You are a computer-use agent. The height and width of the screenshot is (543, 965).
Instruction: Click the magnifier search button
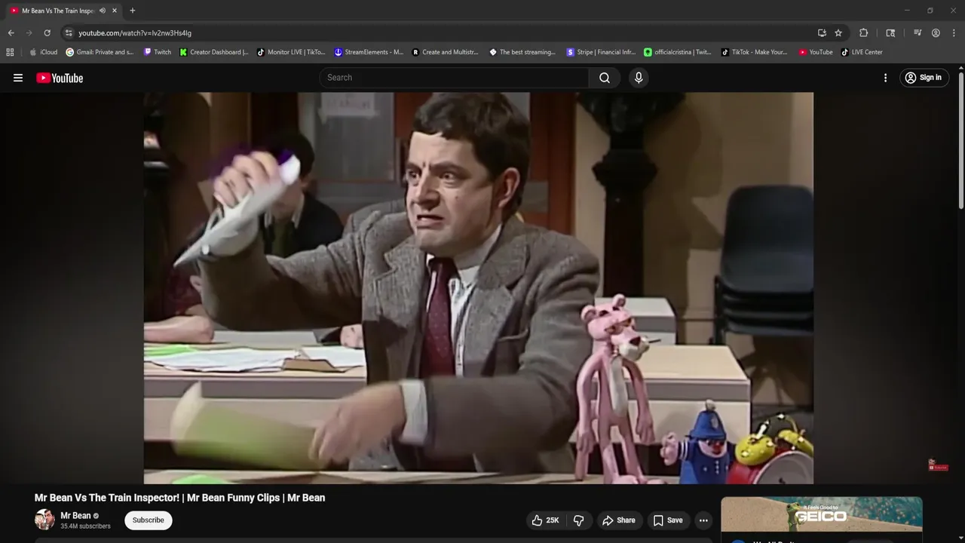pos(605,78)
